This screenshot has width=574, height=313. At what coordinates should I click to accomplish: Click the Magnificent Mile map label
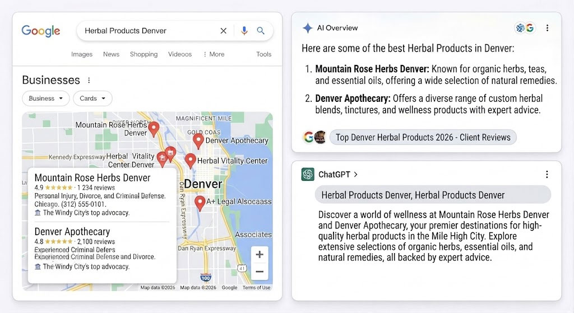click(204, 119)
